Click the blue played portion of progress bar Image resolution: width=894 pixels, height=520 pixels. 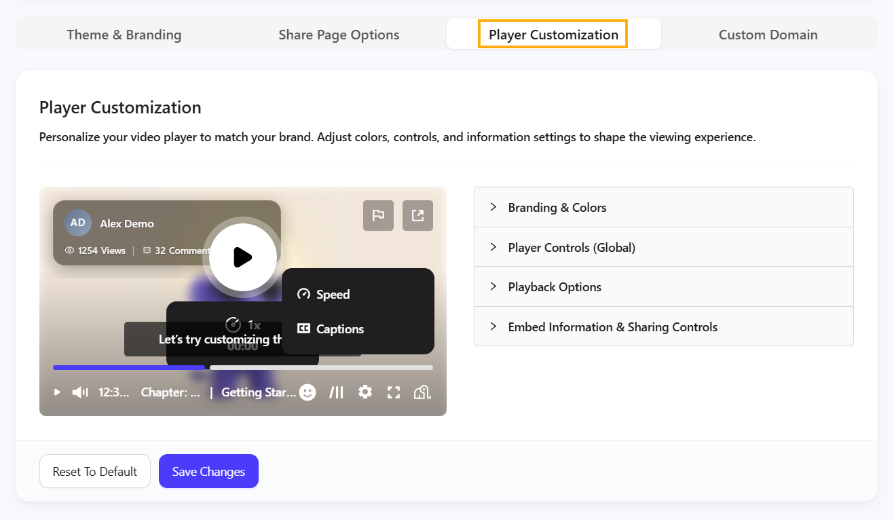click(129, 367)
